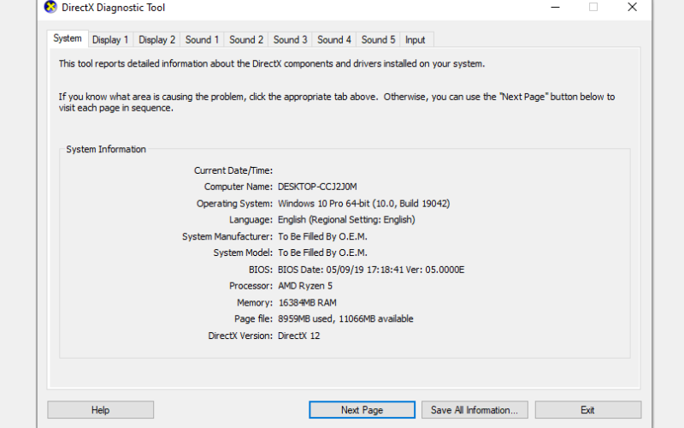The height and width of the screenshot is (428, 684).
Task: Click the DirectX Version label
Action: pos(240,336)
